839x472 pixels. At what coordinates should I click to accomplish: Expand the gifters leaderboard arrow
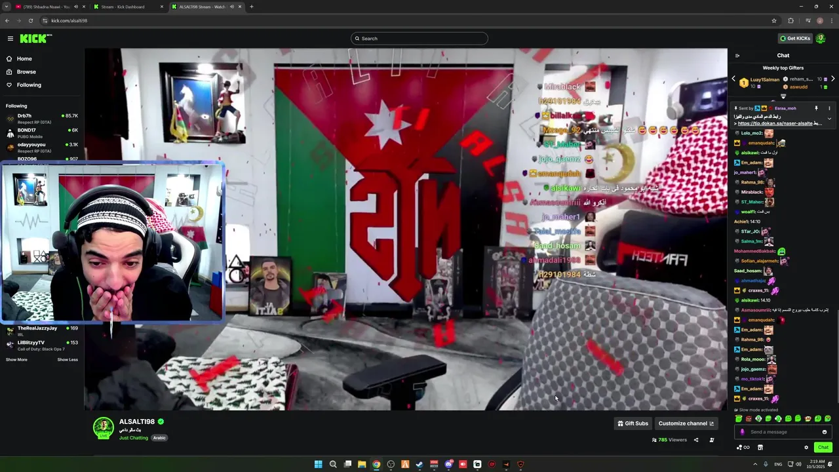click(783, 96)
